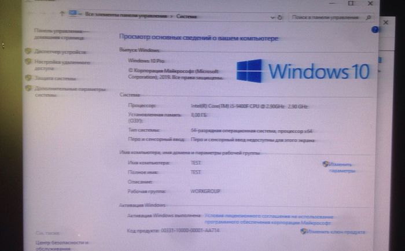405x251 pixels.
Task: Open 'Защита системы' link
Action: (x=55, y=79)
